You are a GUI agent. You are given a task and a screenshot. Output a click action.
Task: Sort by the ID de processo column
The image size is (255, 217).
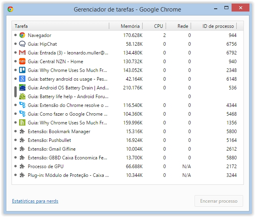tap(214, 26)
